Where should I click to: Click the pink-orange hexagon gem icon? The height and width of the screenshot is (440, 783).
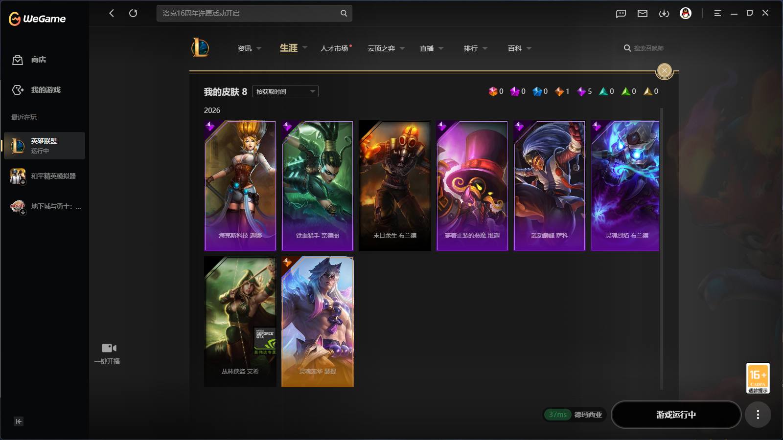coord(493,91)
